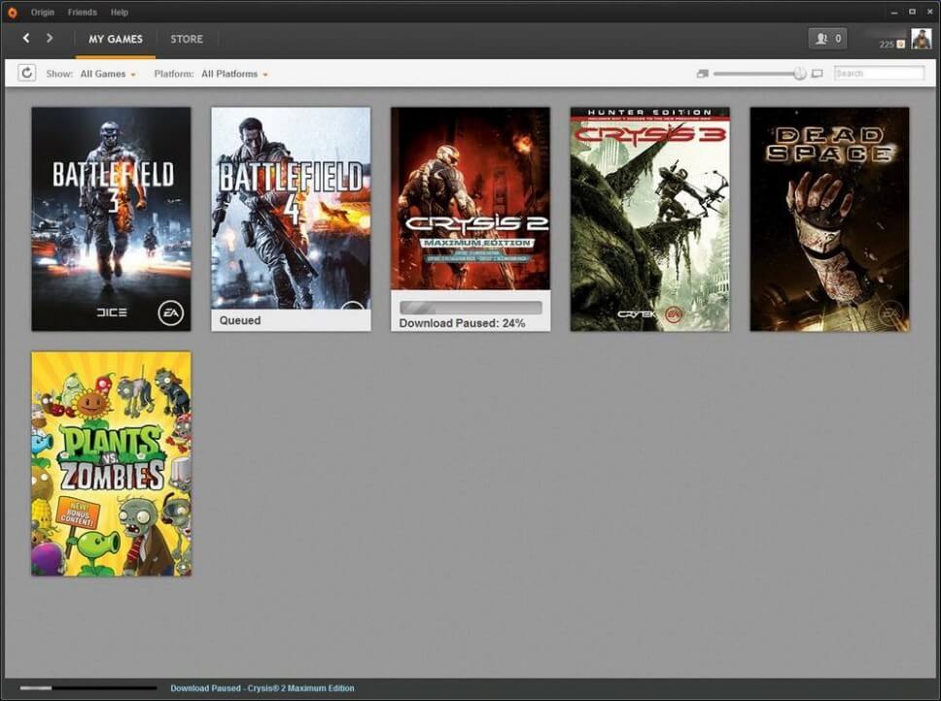
Task: Select the Plants vs. Zombies tile
Action: click(x=111, y=464)
